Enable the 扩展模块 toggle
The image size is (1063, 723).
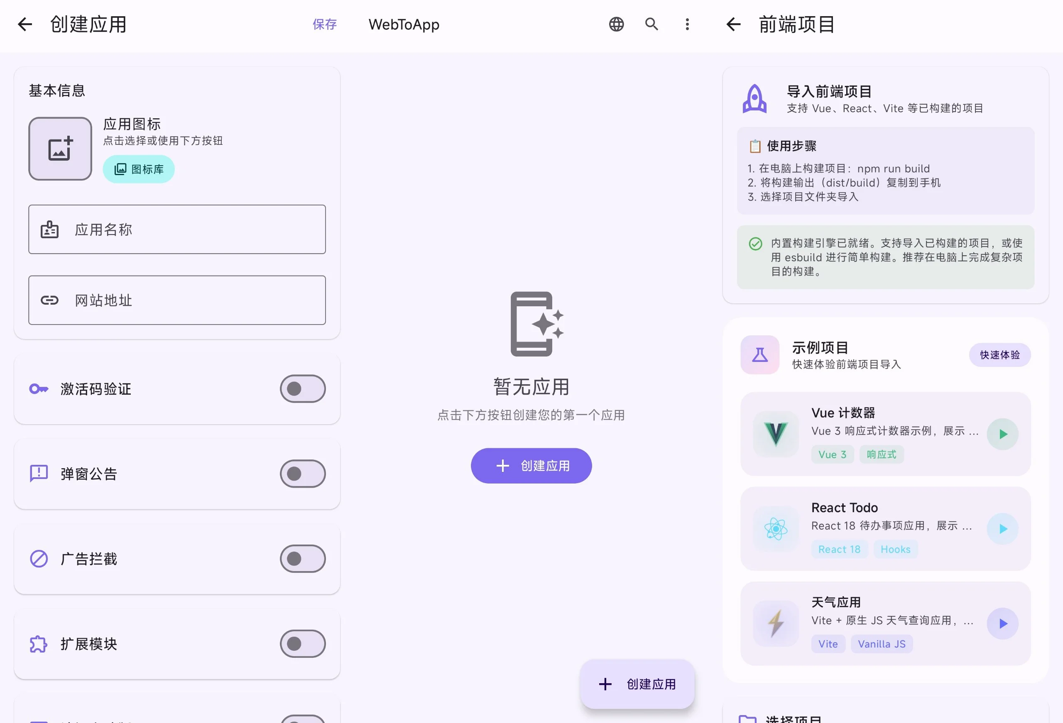tap(303, 644)
